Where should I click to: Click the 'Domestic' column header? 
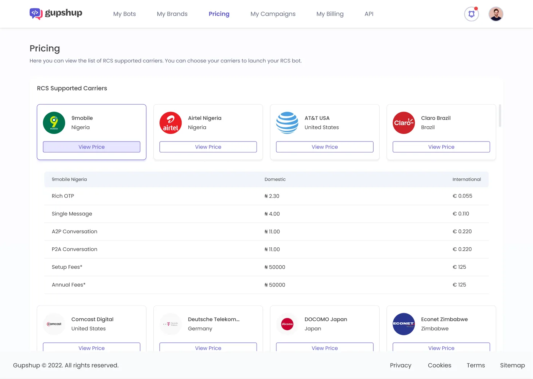tap(275, 179)
